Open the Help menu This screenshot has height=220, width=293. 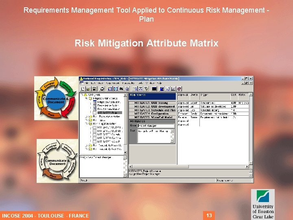pyautogui.click(x=159, y=83)
